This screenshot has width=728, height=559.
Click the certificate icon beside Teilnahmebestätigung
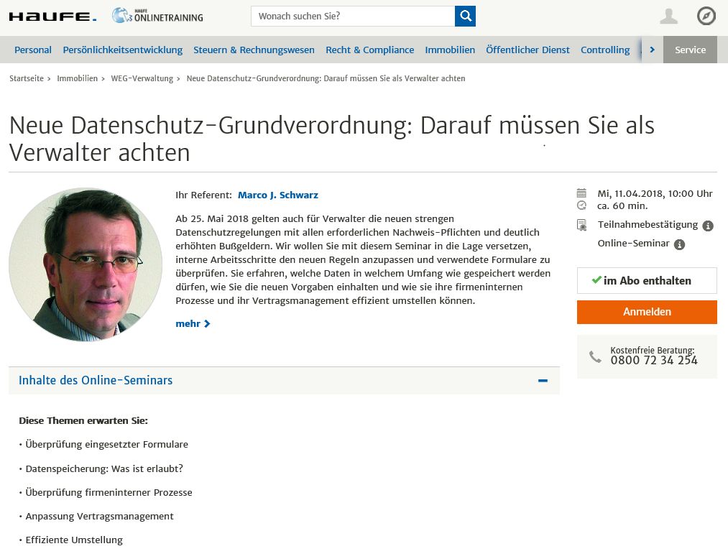pyautogui.click(x=581, y=225)
